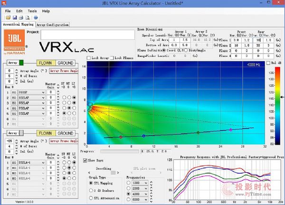The height and width of the screenshot is (205, 285).
Task: Click the Print Preview icon
Action: [28, 18]
